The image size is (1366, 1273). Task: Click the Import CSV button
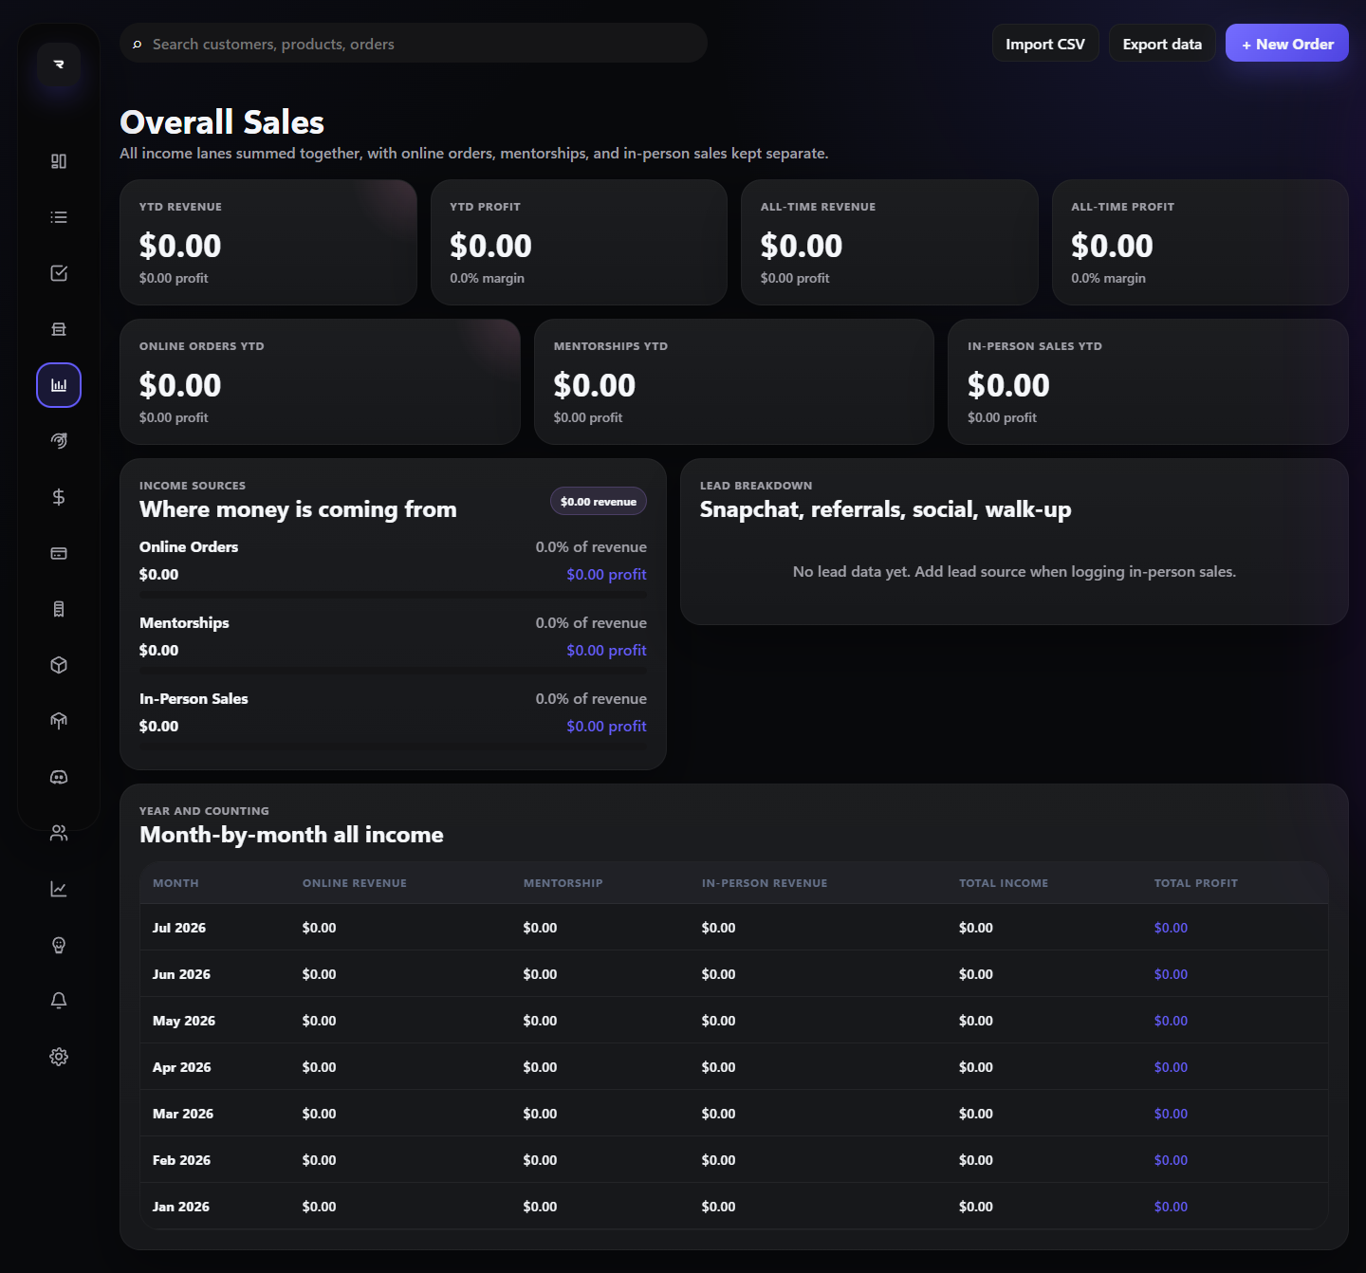pyautogui.click(x=1045, y=44)
